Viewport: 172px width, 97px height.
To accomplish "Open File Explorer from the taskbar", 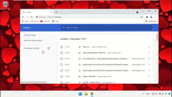I will pos(86,94).
